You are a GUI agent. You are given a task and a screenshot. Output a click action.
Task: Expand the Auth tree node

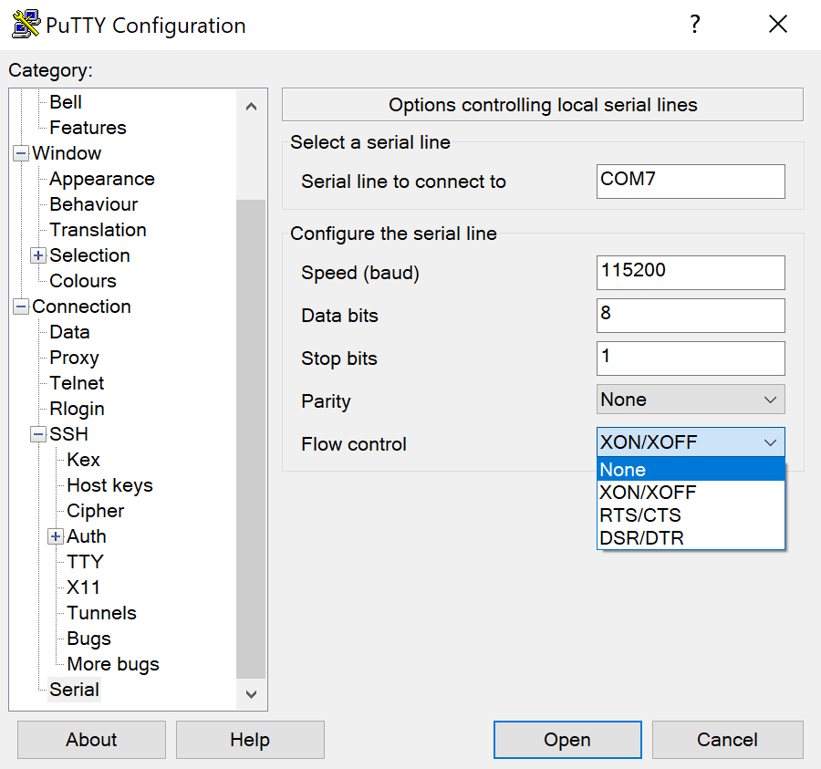coord(56,536)
